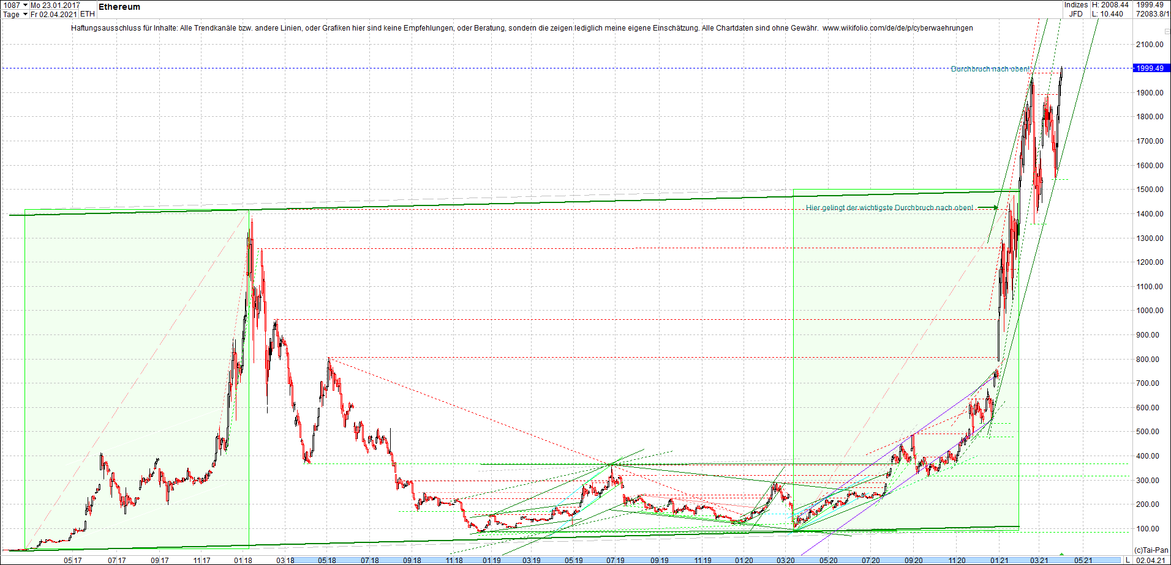Select the start date Mo 23.01.2017 field
1171x565 pixels.
coord(55,5)
